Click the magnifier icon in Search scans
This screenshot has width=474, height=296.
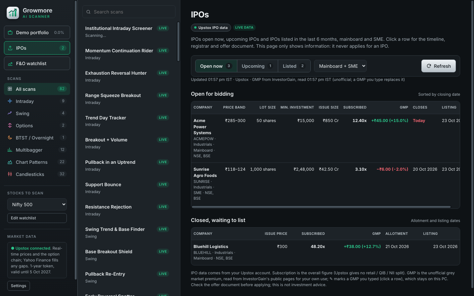88,12
